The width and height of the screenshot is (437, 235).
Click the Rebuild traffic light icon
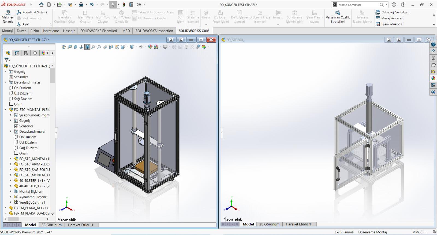[124, 5]
